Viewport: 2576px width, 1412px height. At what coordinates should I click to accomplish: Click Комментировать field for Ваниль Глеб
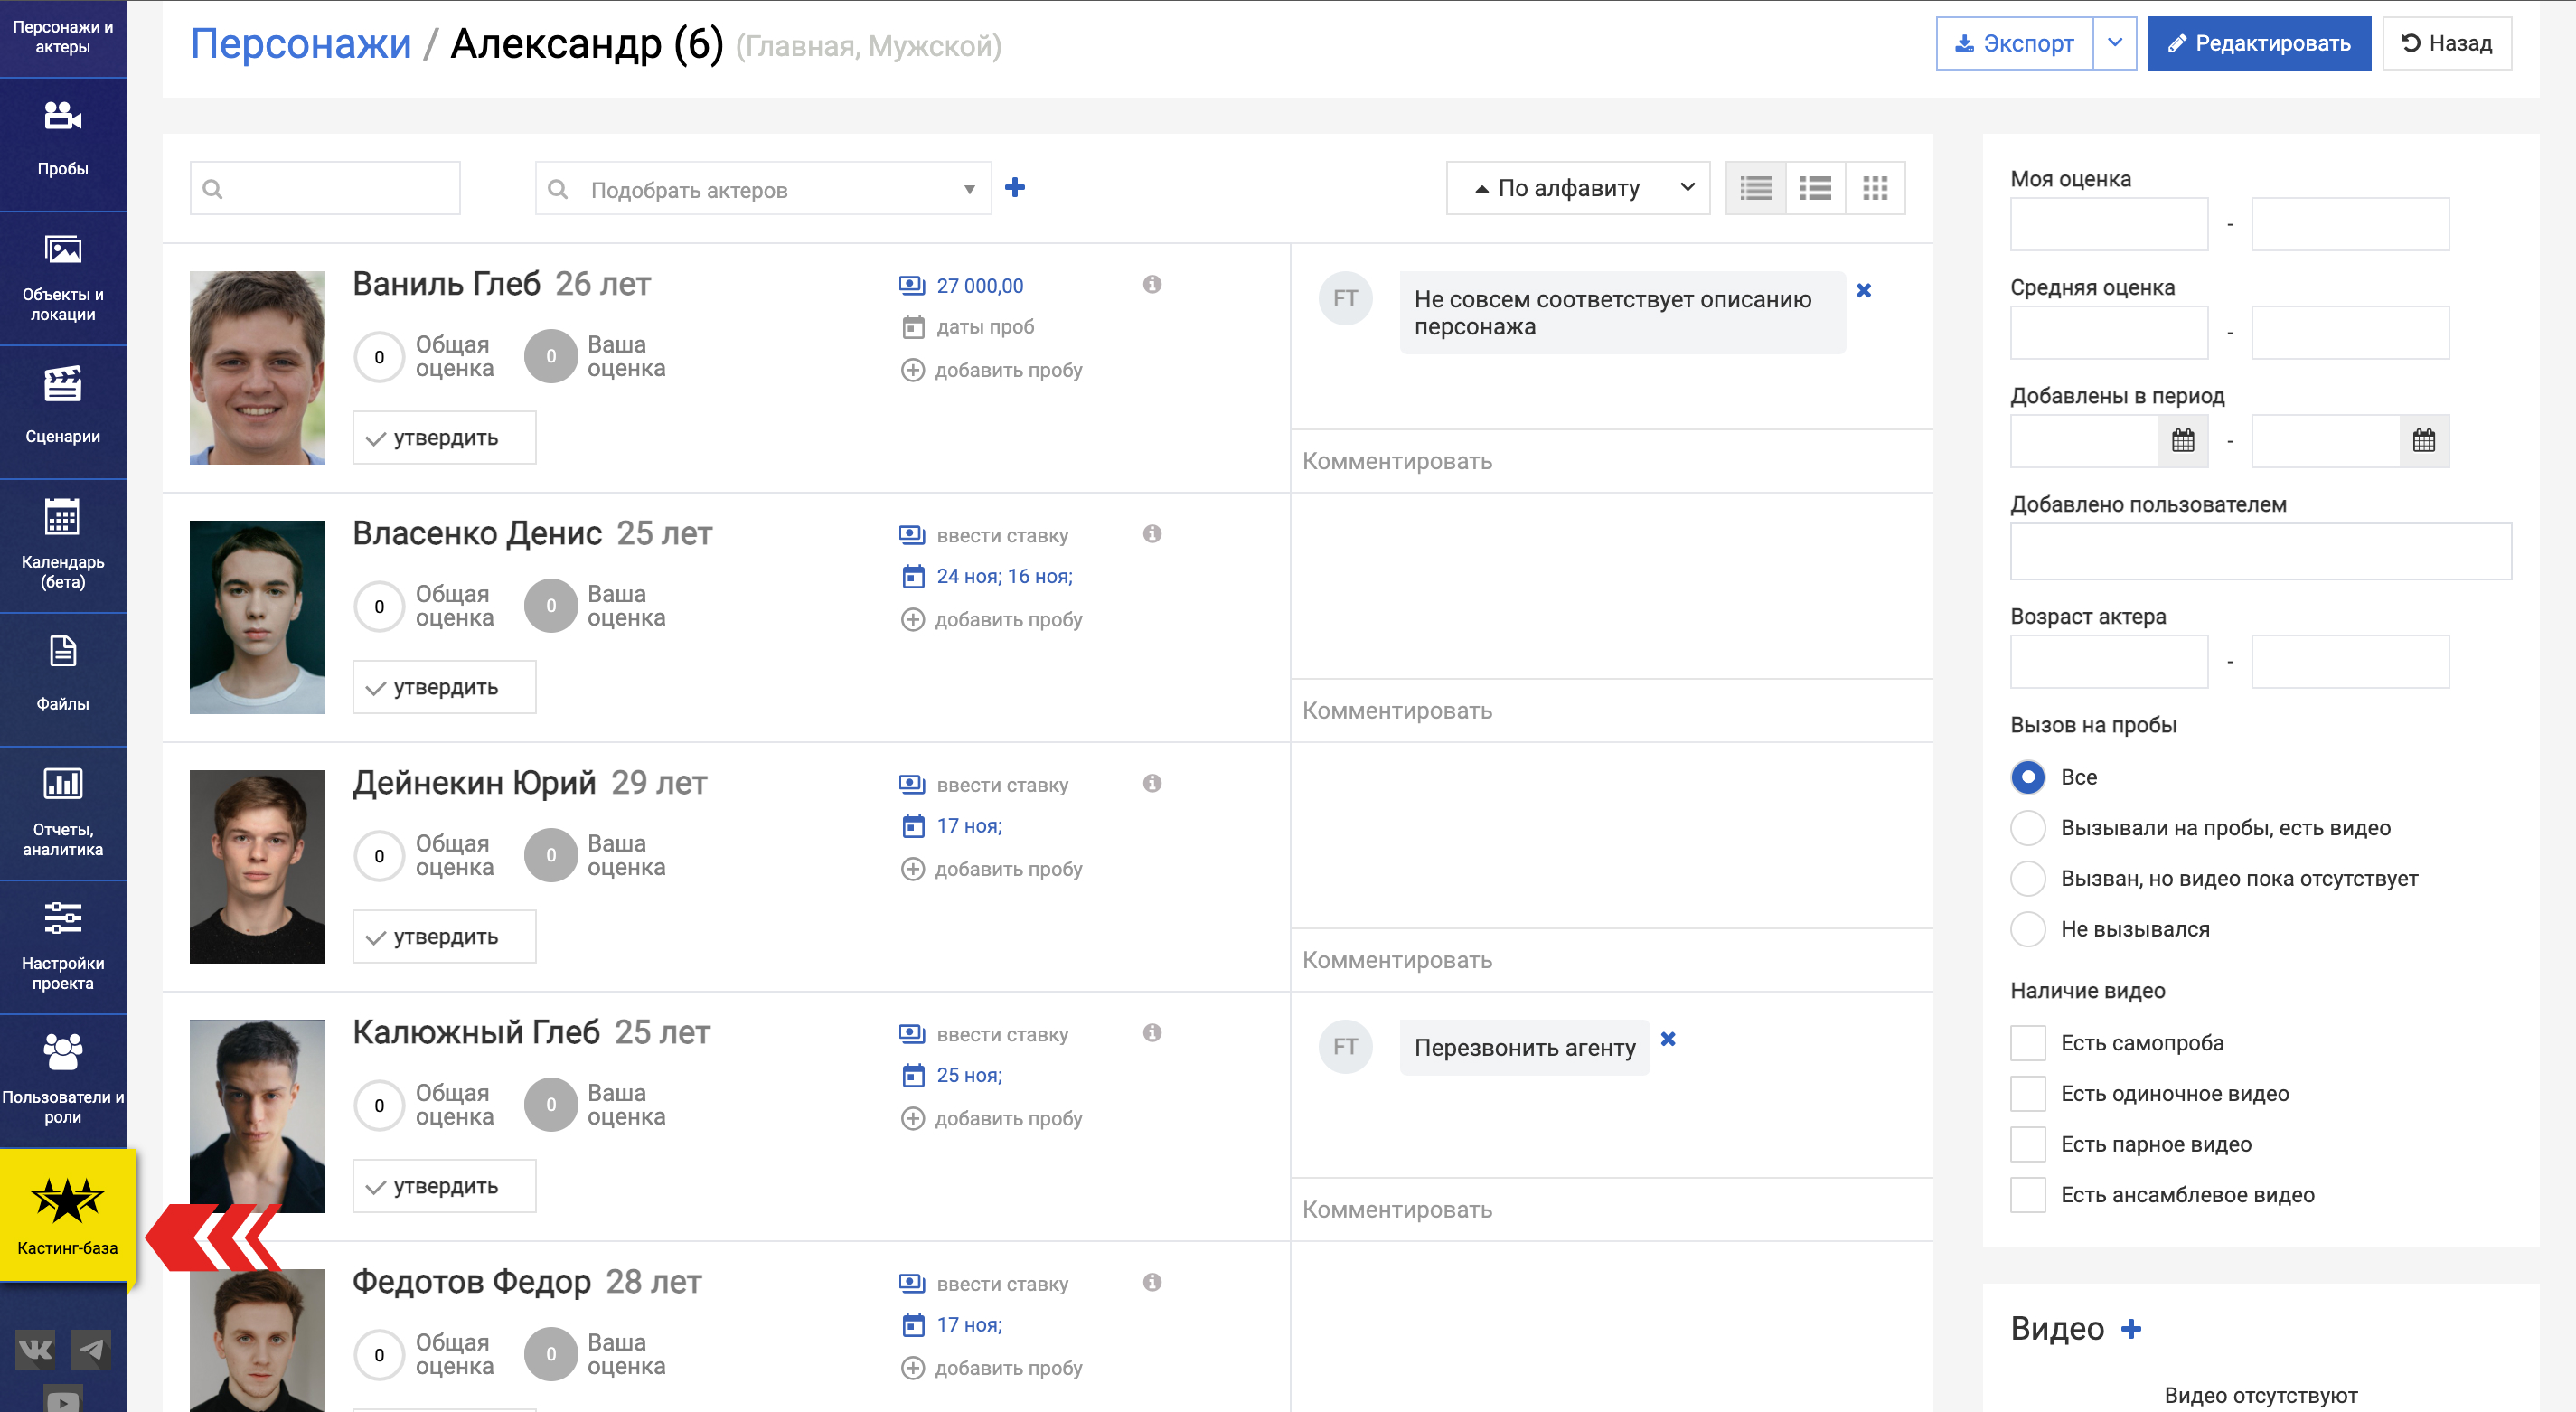click(1612, 461)
